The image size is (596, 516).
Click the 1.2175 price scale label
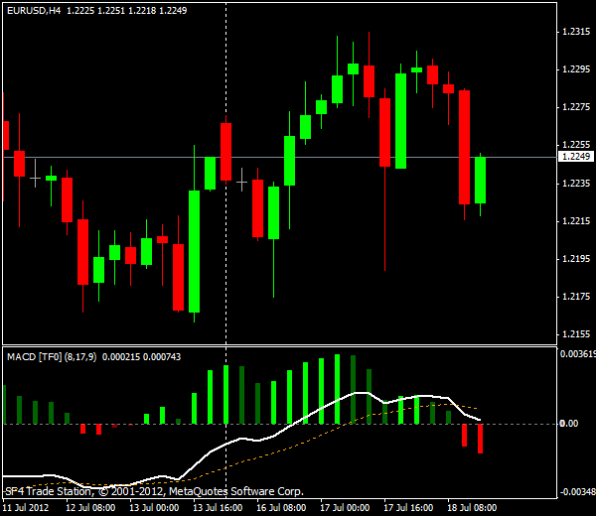[x=576, y=296]
